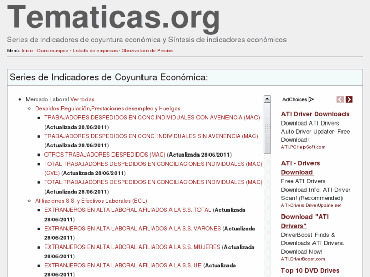Open OTROS TRABAJADORES DESPEDIDOS (MAC) link
The image size is (370, 277).
point(105,155)
